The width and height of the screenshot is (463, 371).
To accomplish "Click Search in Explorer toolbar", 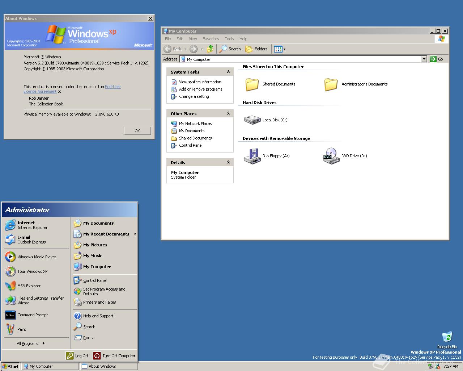I will (230, 49).
